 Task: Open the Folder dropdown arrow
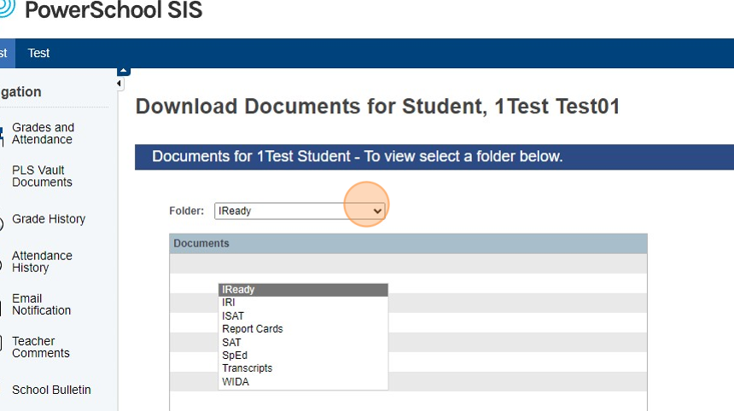pos(377,211)
